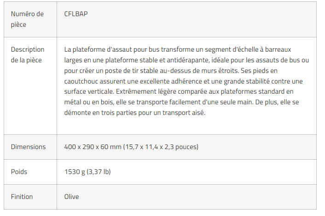This screenshot has width=325, height=216.
Task: Click the "Poids" row label
Action: pyautogui.click(x=19, y=172)
